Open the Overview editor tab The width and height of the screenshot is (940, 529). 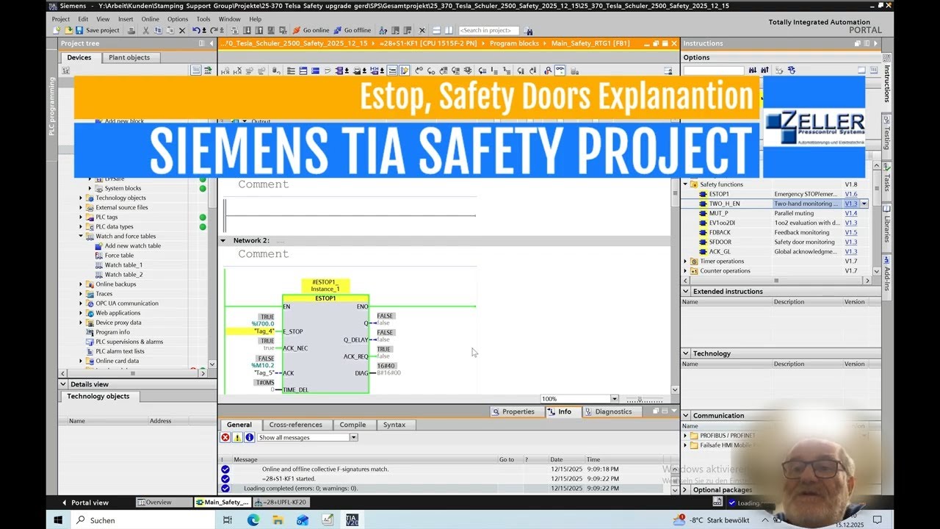pyautogui.click(x=163, y=503)
